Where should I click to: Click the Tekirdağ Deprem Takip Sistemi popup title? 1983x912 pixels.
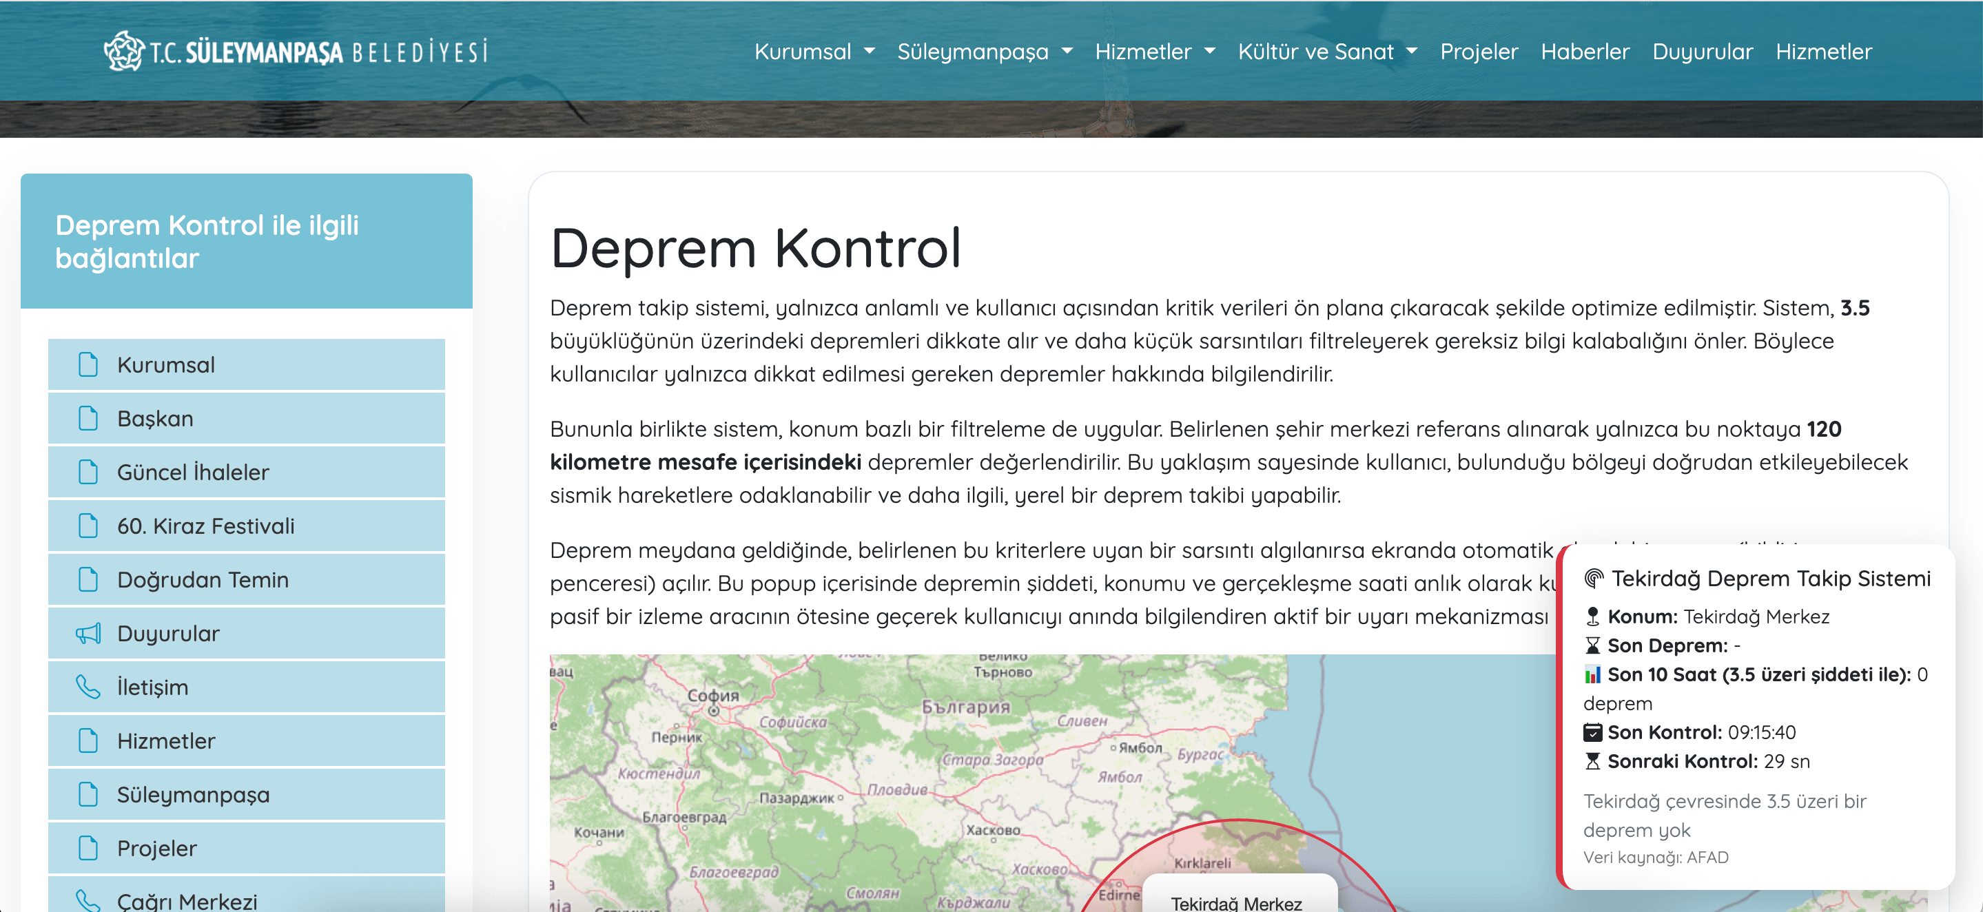point(1771,579)
